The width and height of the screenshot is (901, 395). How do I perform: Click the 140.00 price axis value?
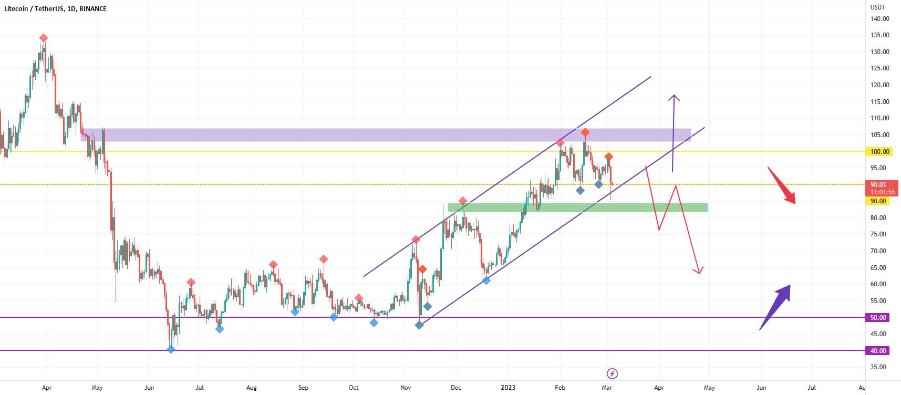coord(879,19)
